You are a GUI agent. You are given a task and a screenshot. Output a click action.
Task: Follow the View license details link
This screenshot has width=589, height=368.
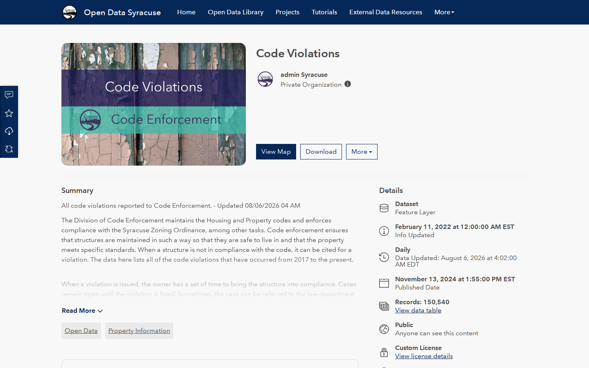tap(424, 356)
